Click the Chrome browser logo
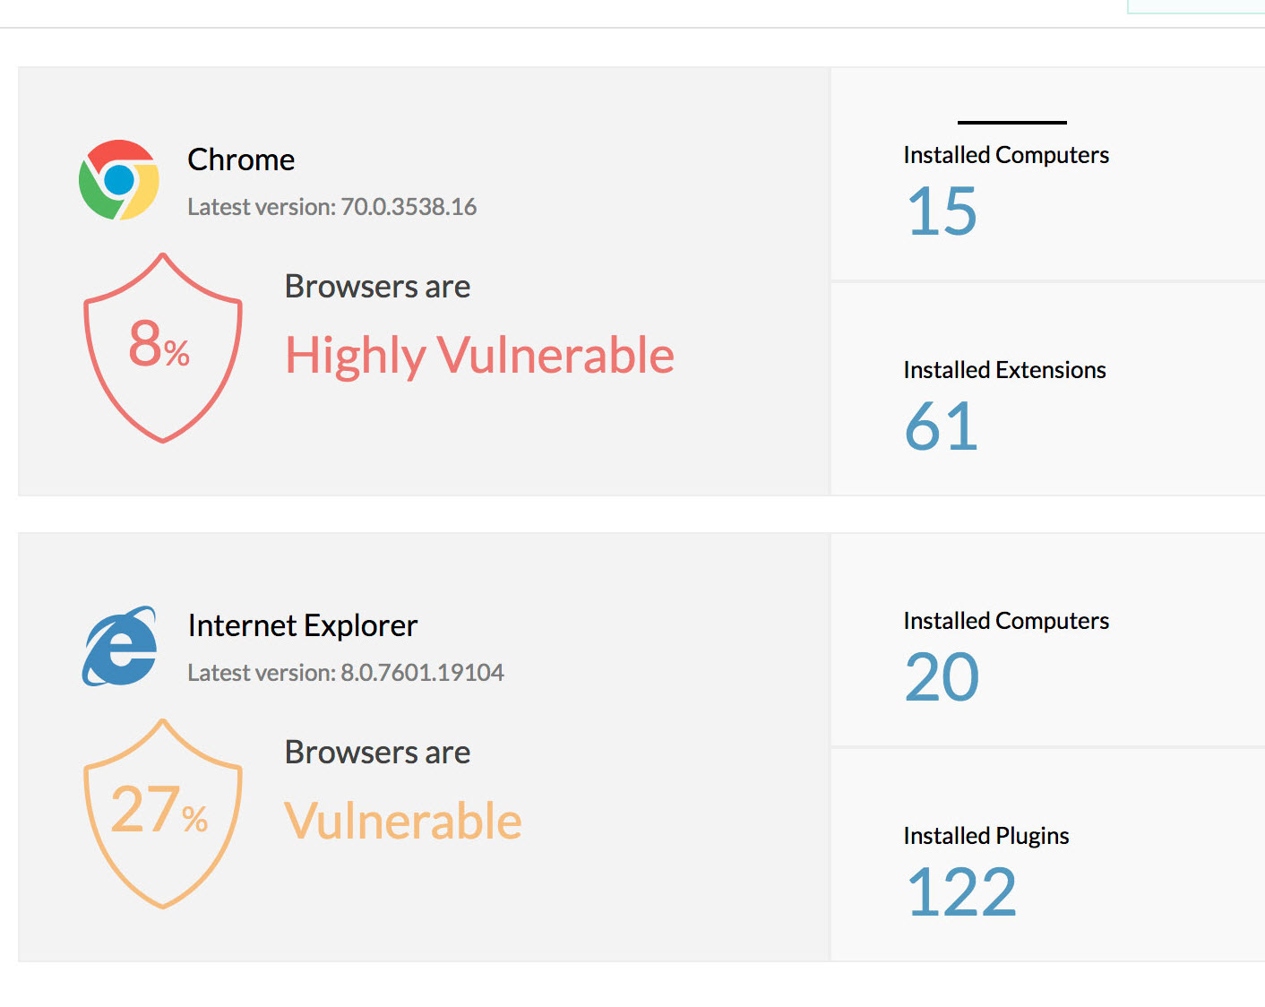1265x1007 pixels. [119, 180]
